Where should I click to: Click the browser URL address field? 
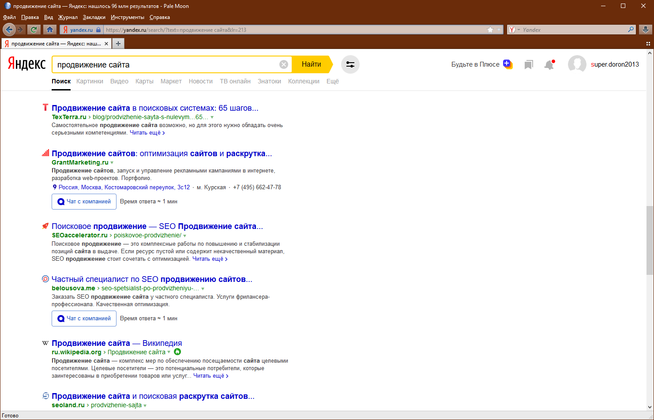(295, 30)
